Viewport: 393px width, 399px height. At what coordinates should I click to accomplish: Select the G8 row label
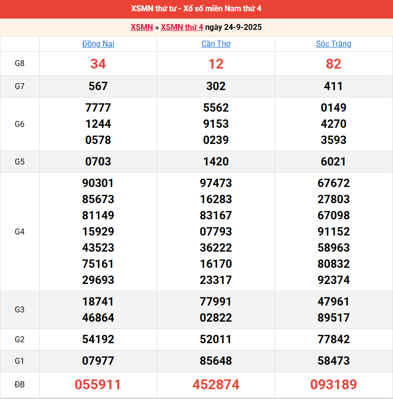20,64
